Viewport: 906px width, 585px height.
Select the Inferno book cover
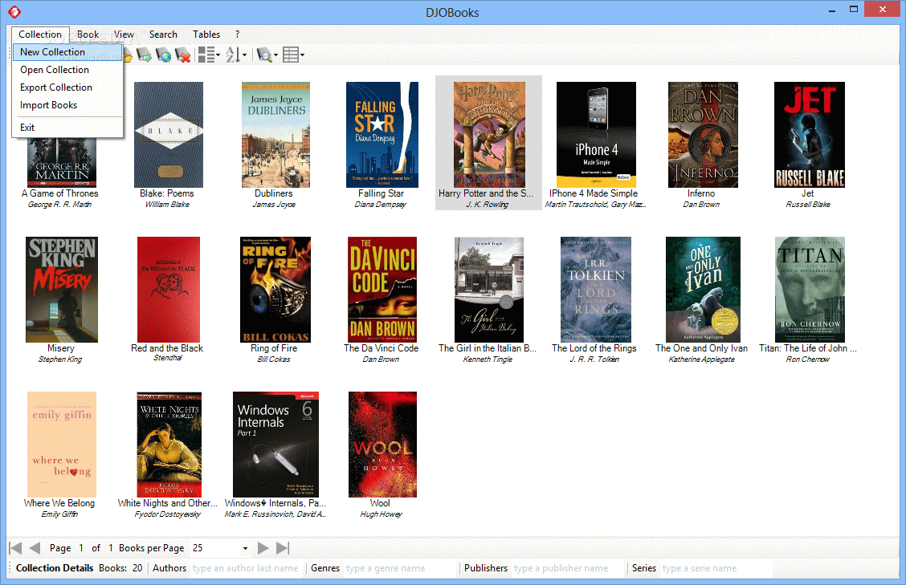tap(703, 135)
